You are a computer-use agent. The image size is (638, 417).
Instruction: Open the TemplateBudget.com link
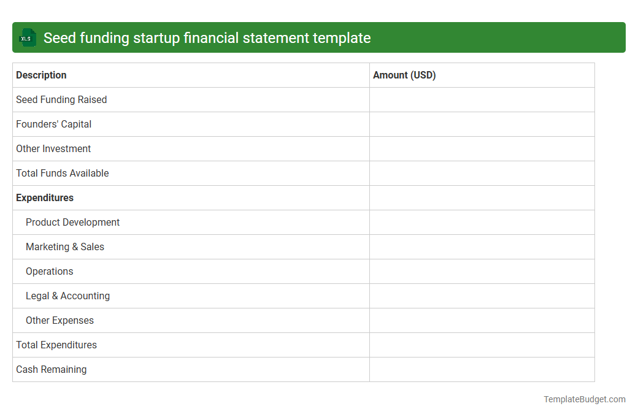(584, 399)
